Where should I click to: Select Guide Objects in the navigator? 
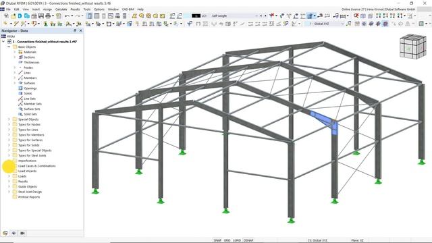point(27,186)
